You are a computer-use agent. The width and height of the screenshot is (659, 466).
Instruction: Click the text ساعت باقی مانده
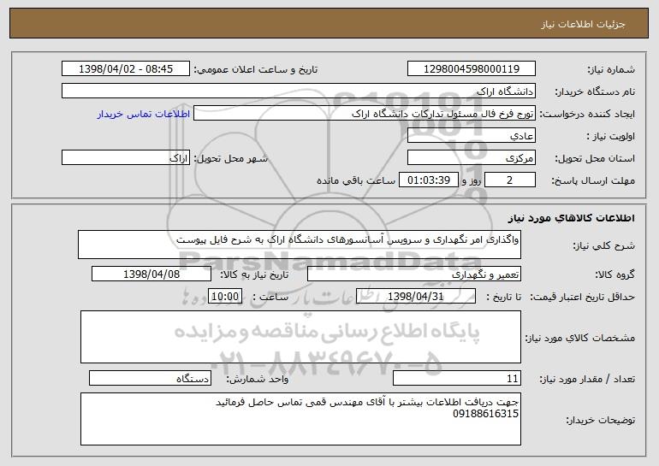(356, 180)
